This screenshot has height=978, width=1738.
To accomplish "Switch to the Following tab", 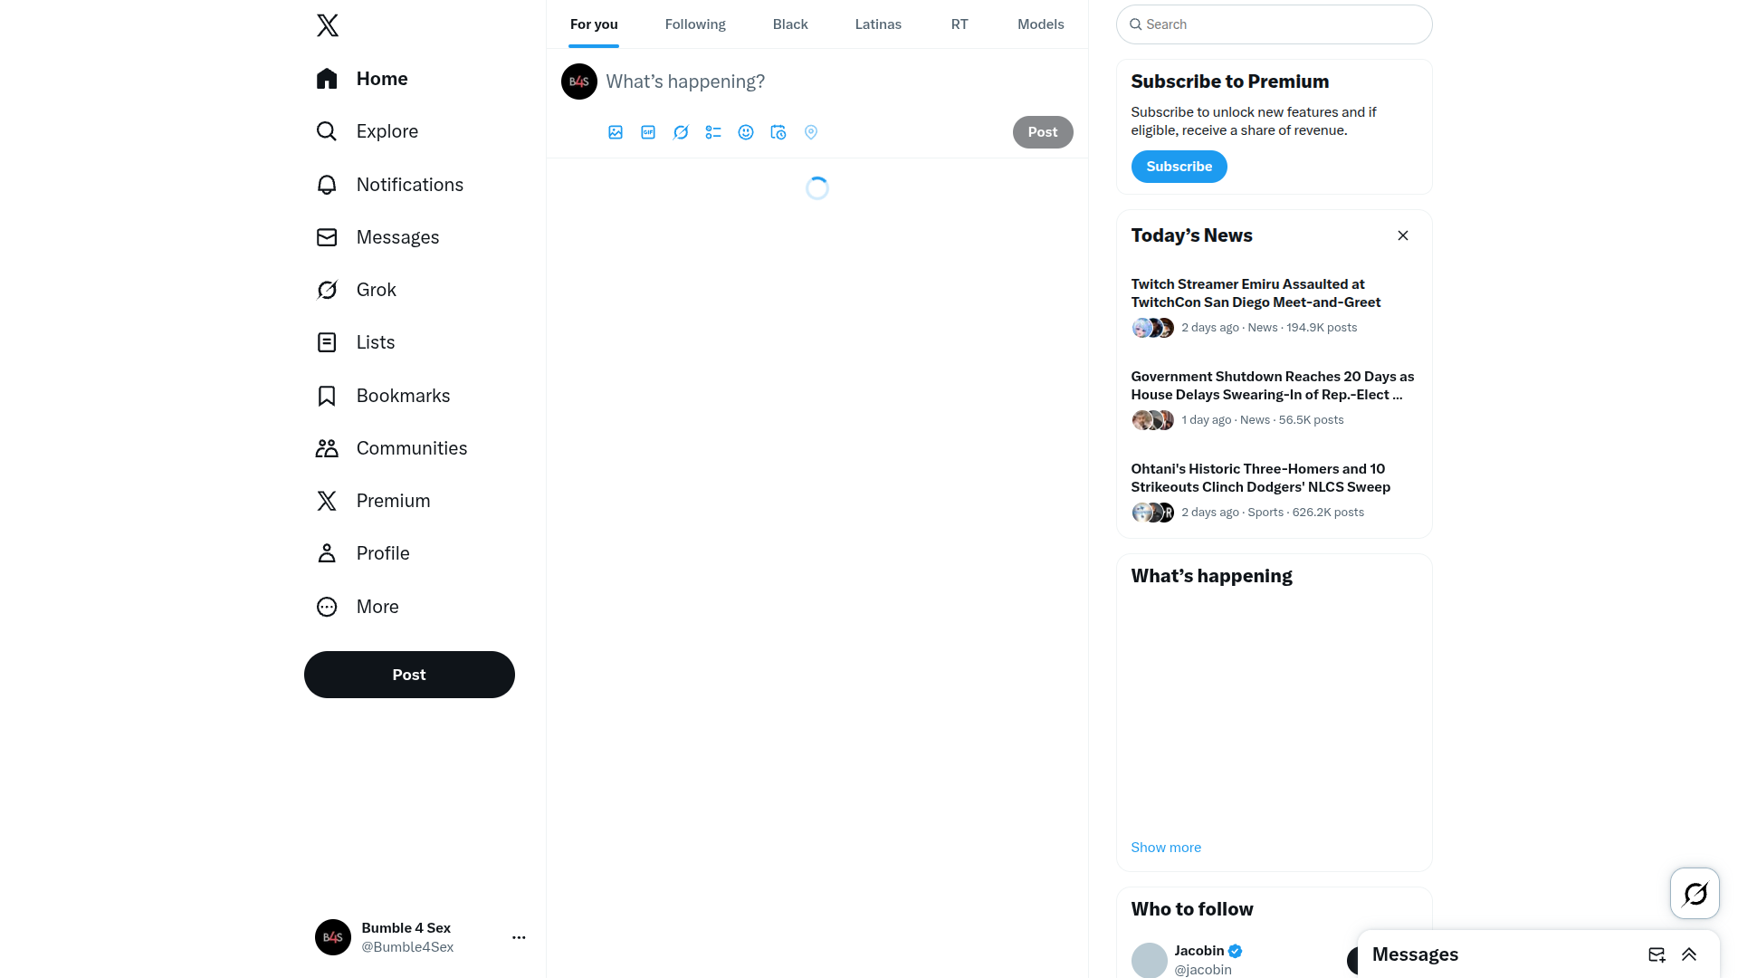I will pos(695,24).
